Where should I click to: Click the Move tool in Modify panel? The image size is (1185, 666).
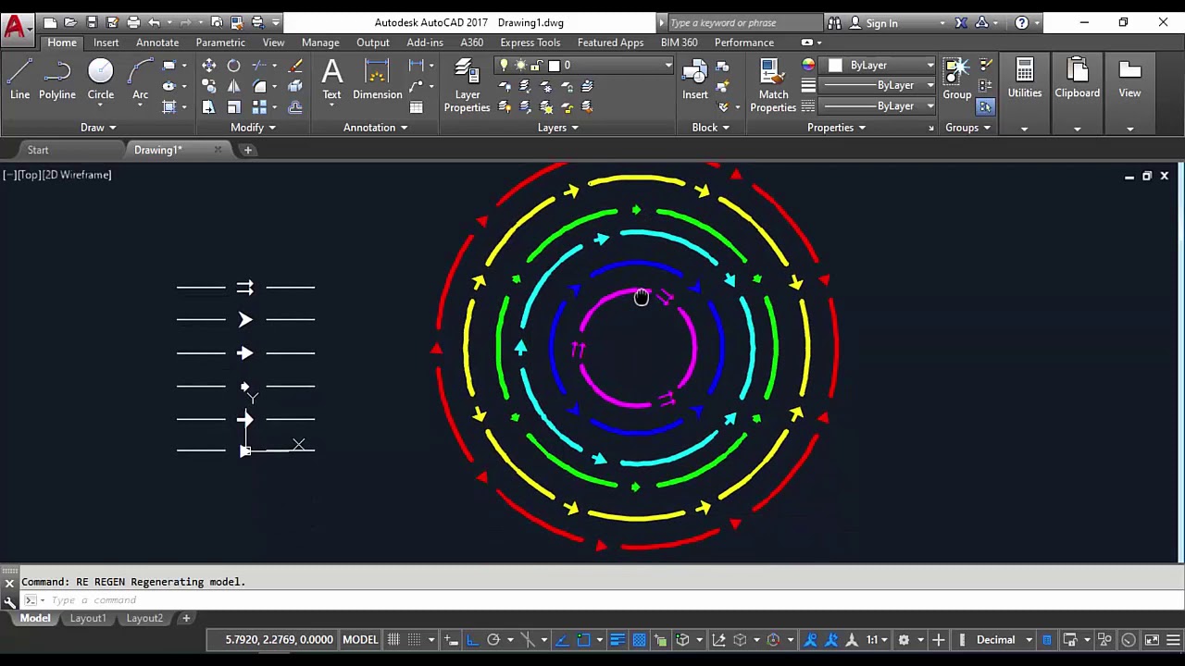click(x=208, y=66)
